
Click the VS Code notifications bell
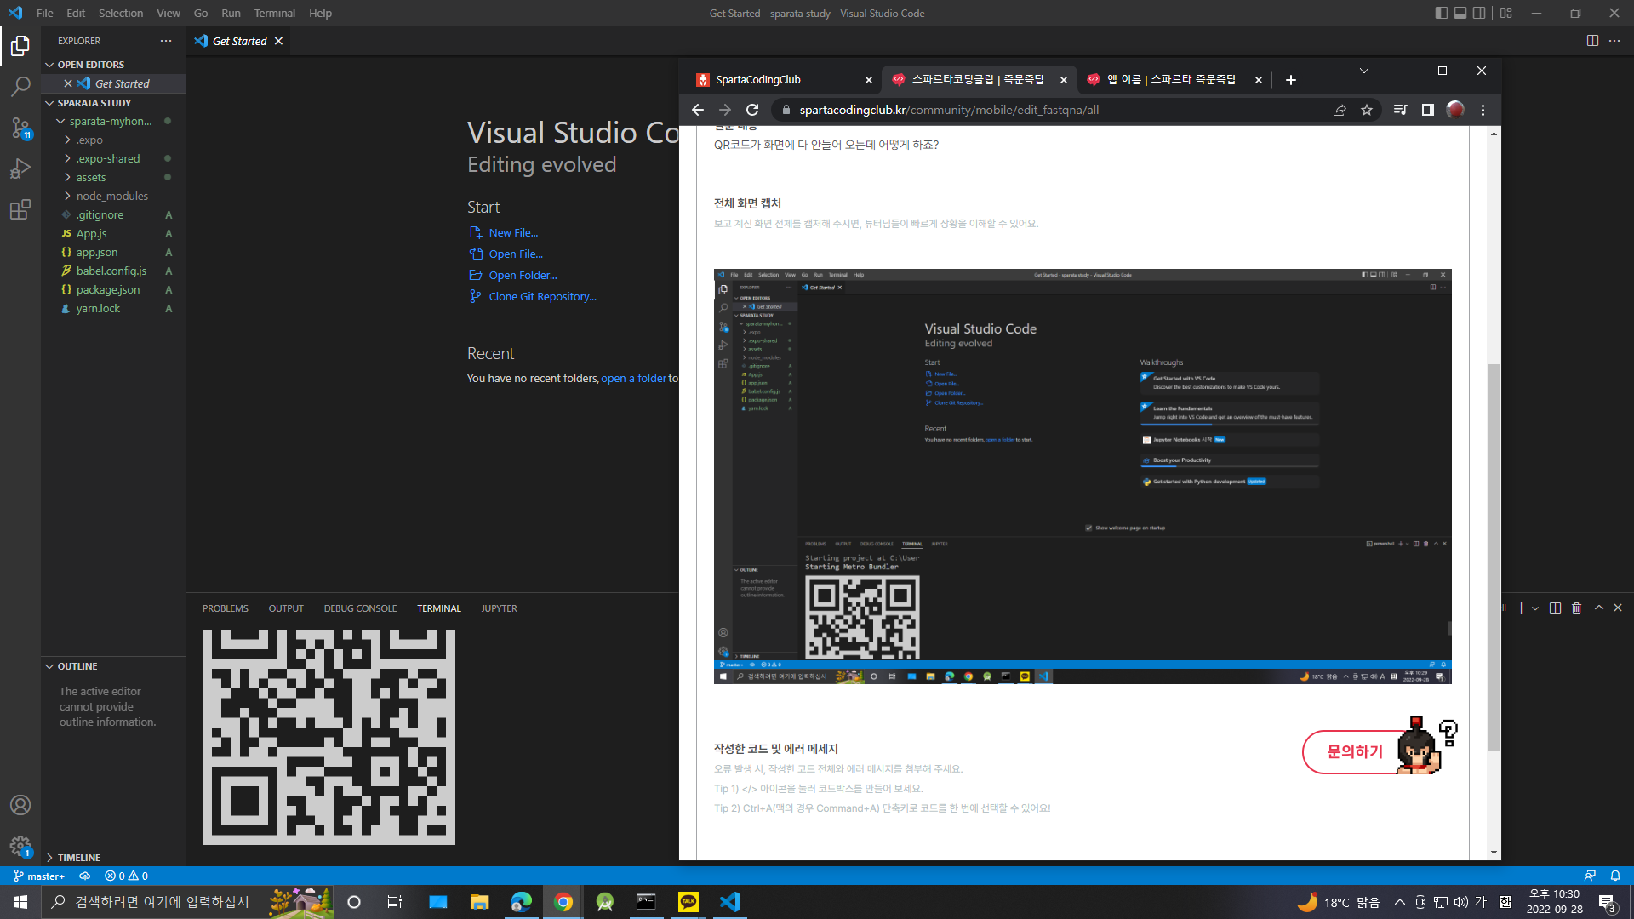point(1615,876)
